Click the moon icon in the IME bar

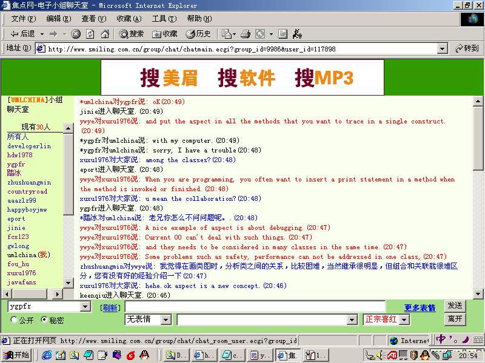click(465, 340)
